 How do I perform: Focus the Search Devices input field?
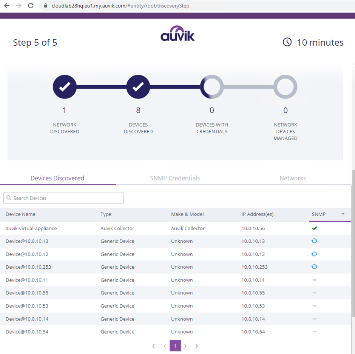pos(63,198)
